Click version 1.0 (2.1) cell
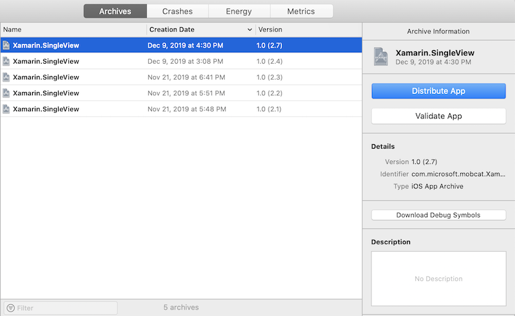Viewport: 515px width, 316px height. pyautogui.click(x=269, y=109)
